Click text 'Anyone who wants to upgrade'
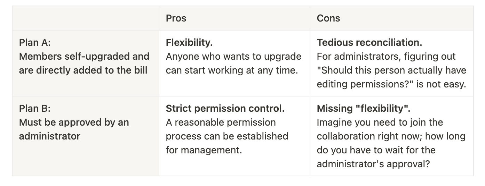The image size is (485, 186). [x=233, y=57]
